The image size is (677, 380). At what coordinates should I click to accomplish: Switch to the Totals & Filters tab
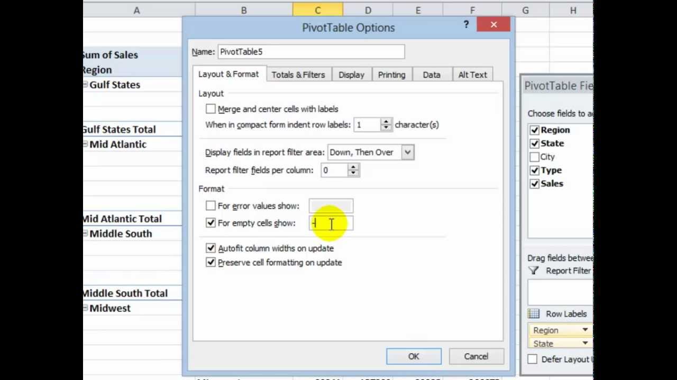pyautogui.click(x=298, y=75)
